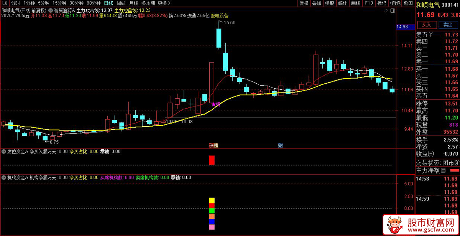Click the 主力攻击线 value 12.07
The image size is (460, 236).
107,10
